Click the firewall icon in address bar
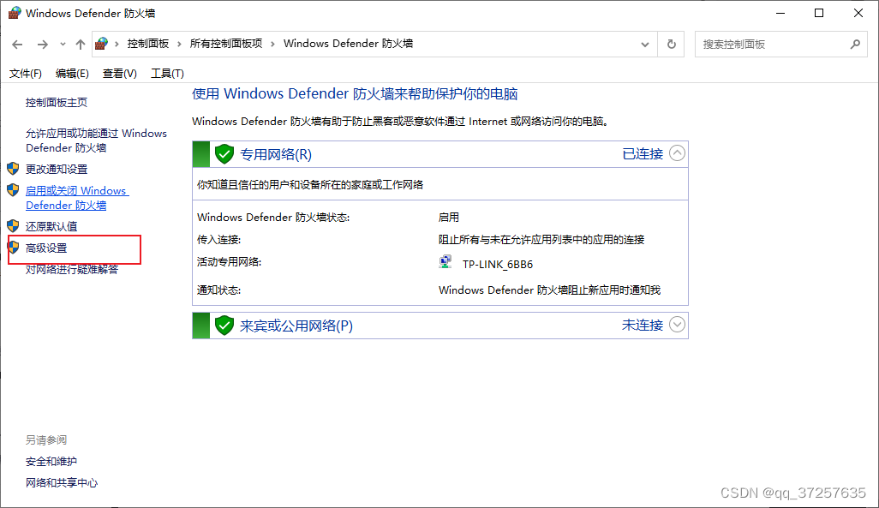The image size is (879, 508). coord(101,44)
